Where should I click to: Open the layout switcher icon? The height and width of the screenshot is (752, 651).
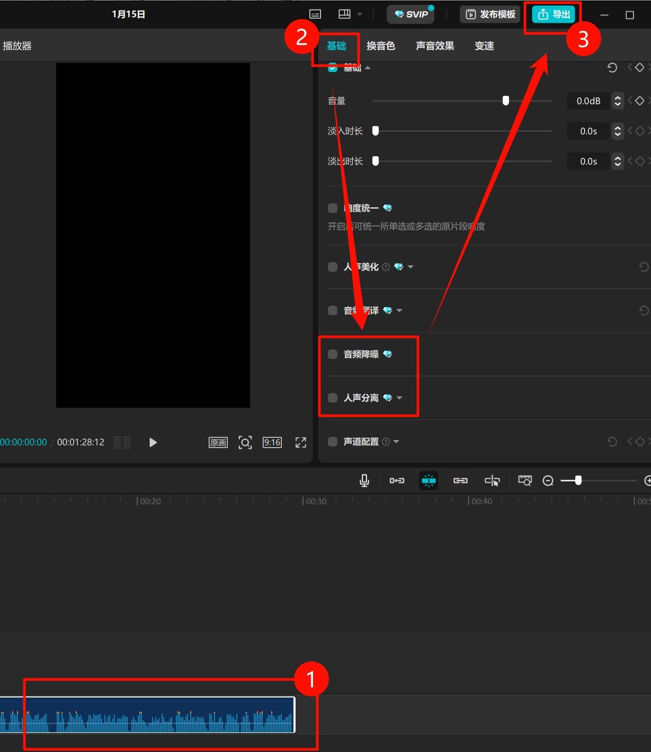pos(345,14)
